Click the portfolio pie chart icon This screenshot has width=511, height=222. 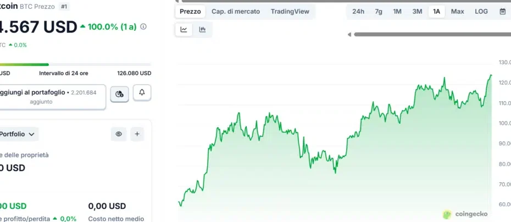coord(119,94)
